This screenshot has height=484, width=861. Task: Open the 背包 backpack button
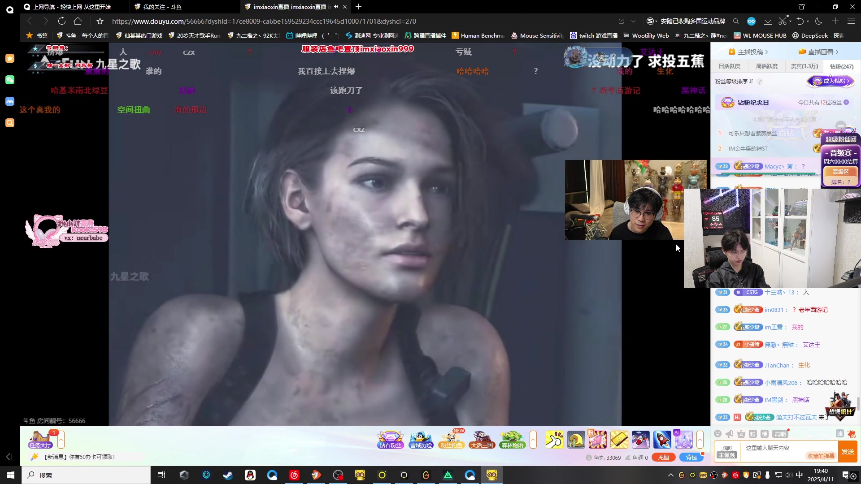pos(691,458)
